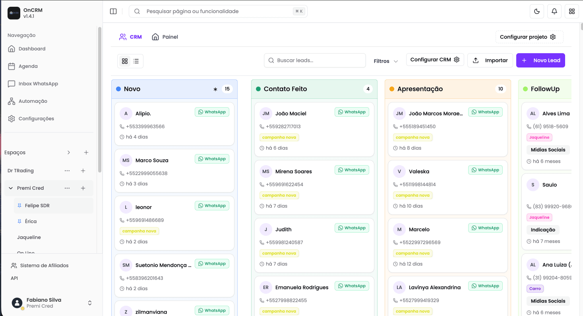Switch leads to list view
The height and width of the screenshot is (316, 583).
[x=136, y=61]
